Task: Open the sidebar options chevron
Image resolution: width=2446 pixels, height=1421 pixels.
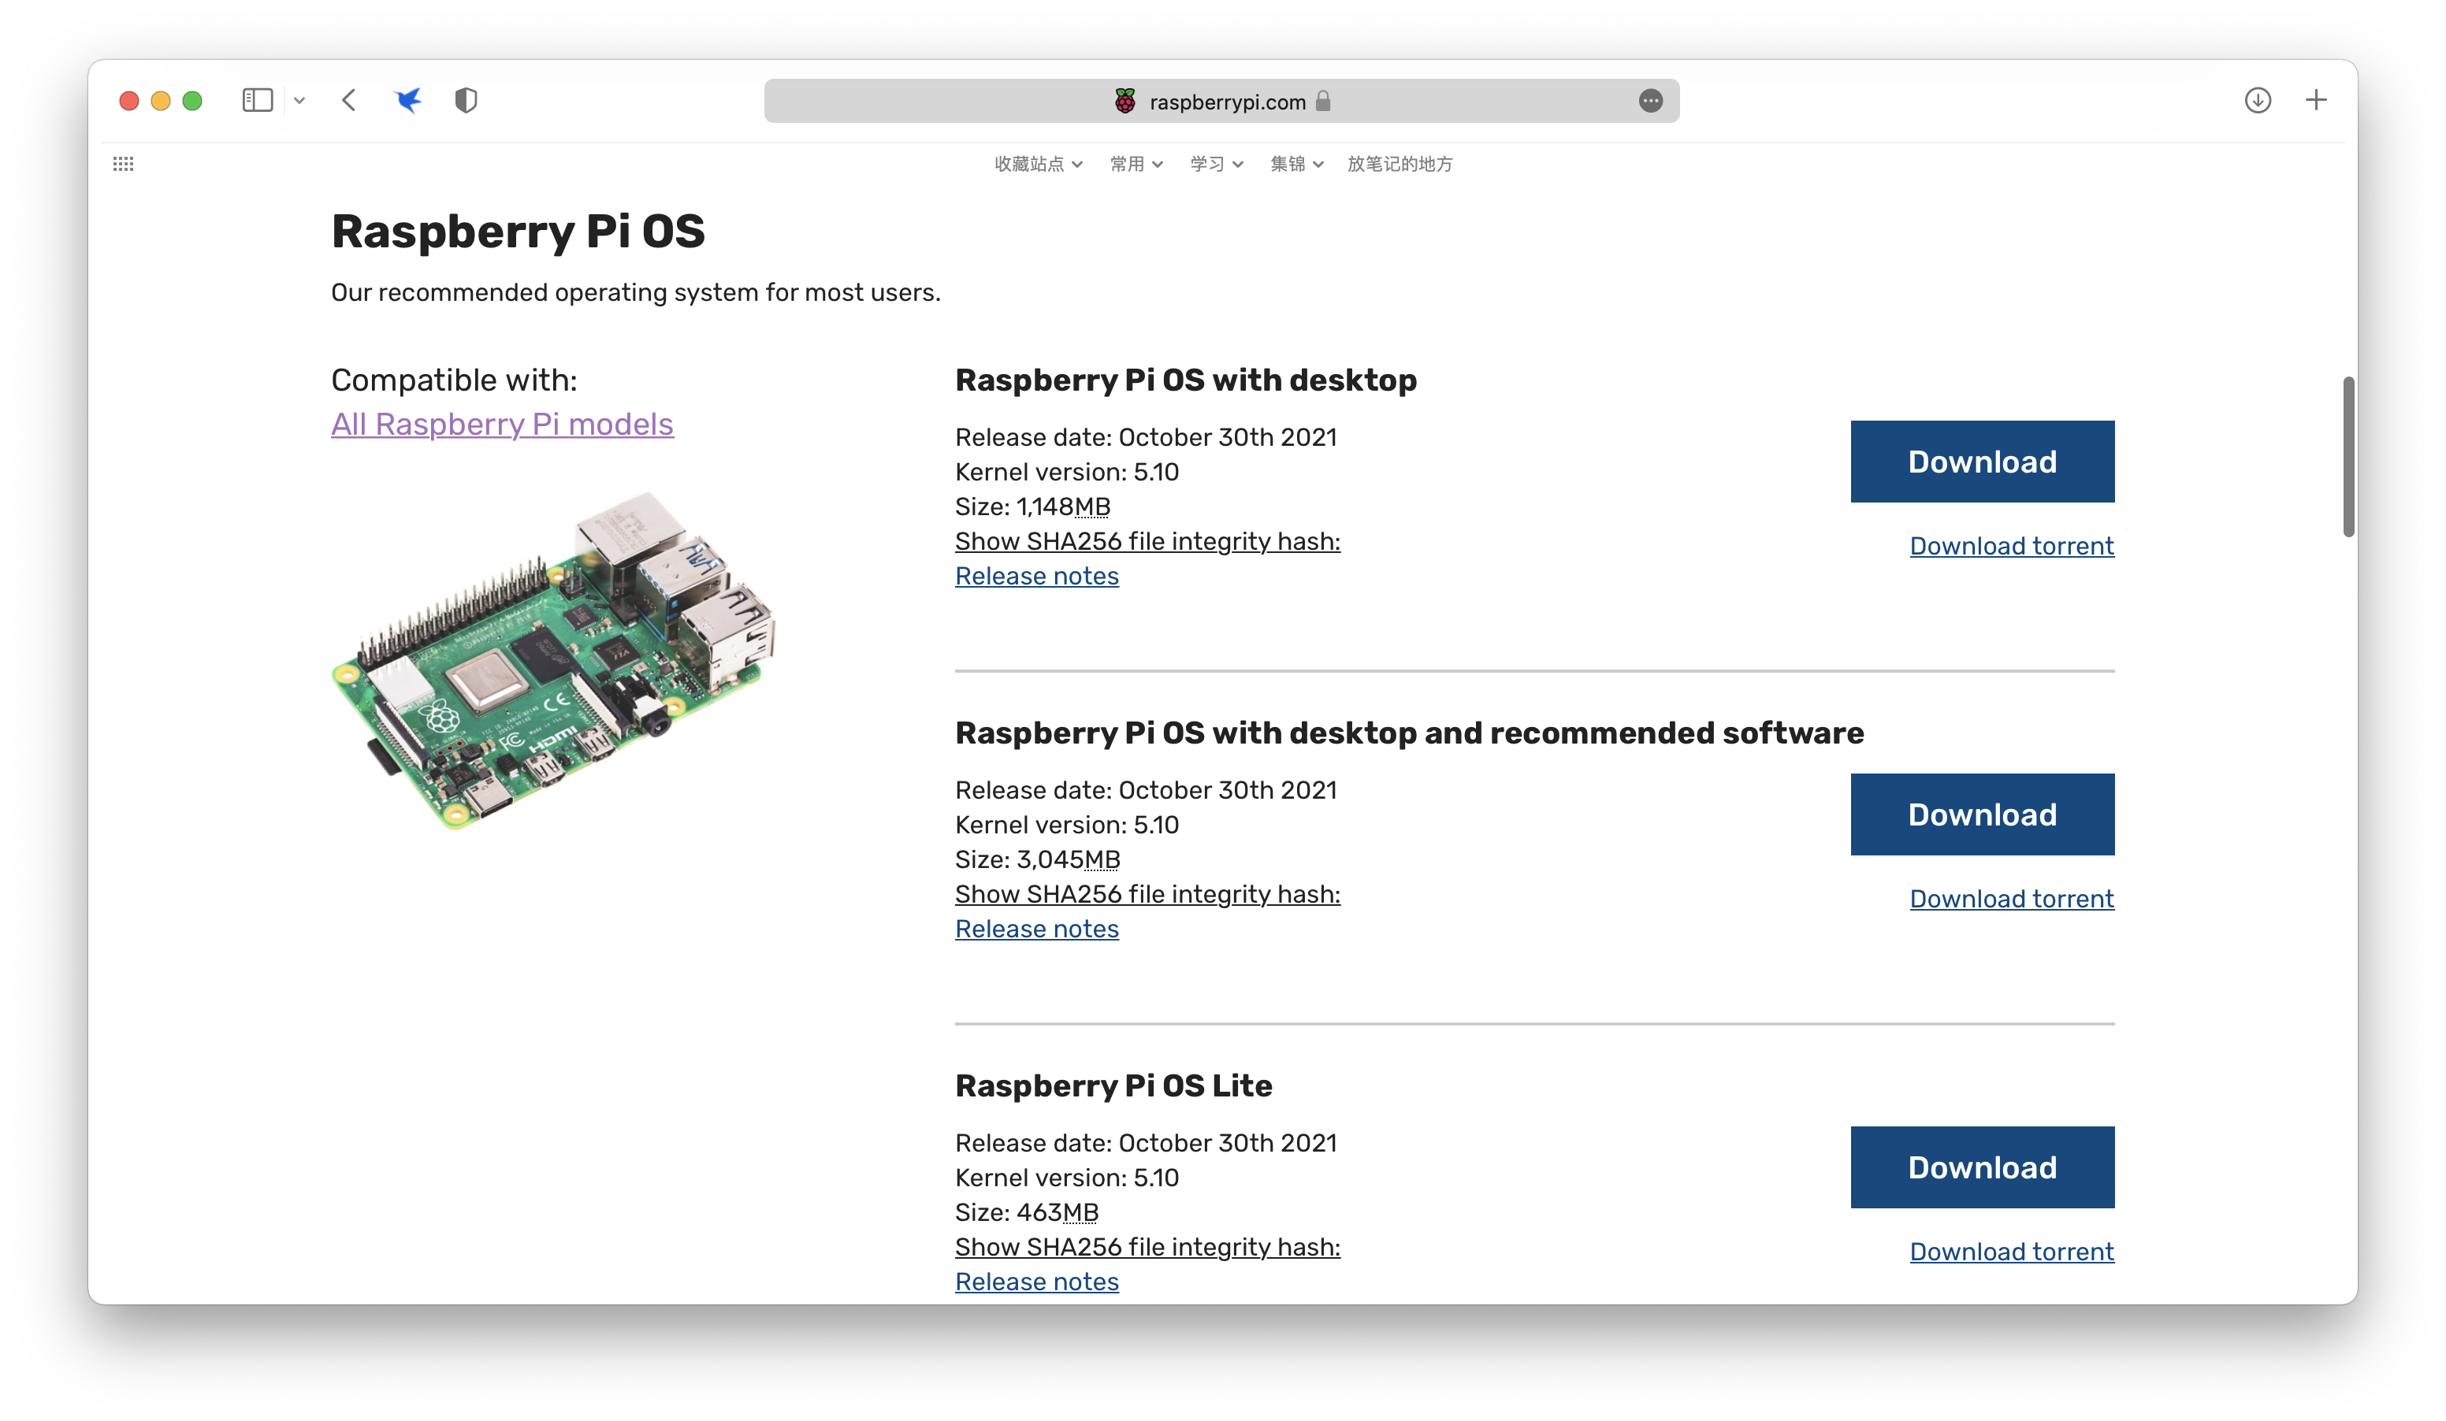Action: 299,101
